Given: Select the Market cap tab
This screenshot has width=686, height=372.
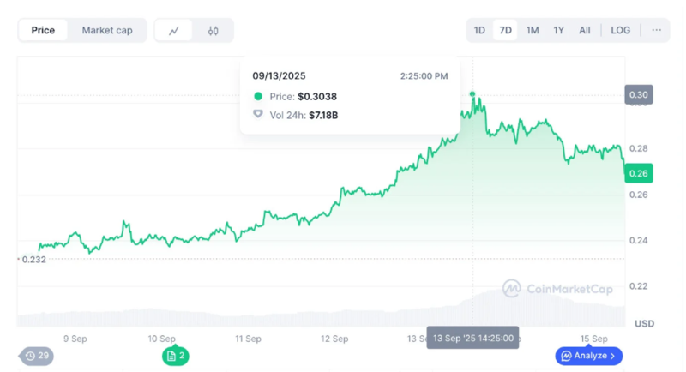Looking at the screenshot, I should (107, 31).
